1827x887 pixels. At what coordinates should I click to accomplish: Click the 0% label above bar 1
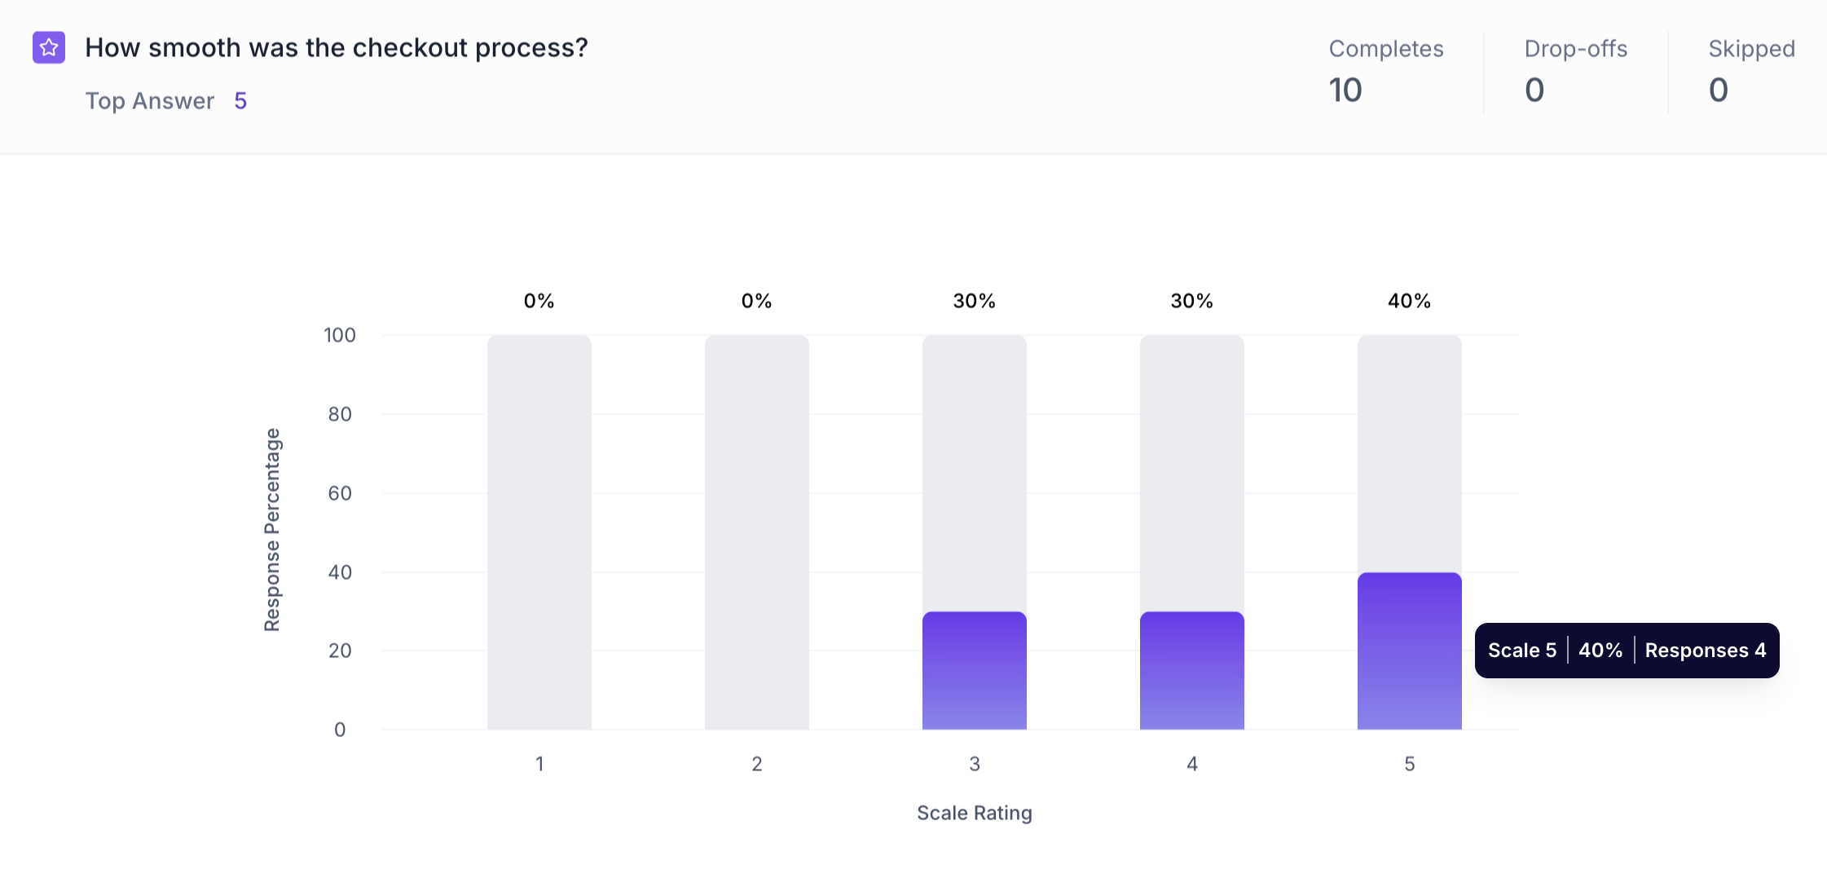coord(539,301)
